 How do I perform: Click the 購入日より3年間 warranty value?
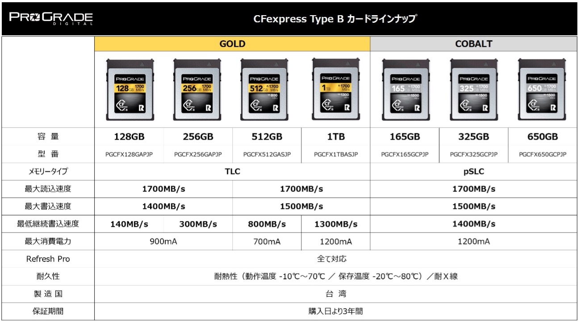[x=336, y=311]
